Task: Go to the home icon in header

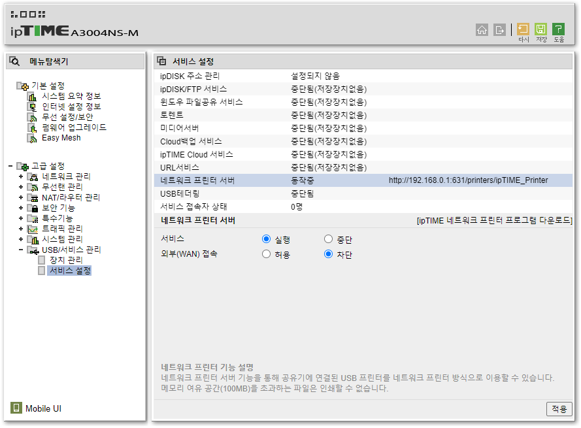Action: [482, 29]
